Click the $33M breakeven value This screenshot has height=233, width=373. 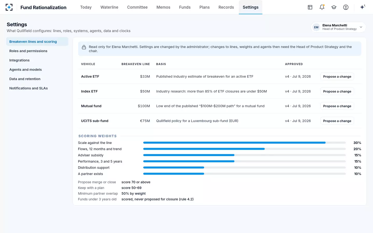point(145,76)
